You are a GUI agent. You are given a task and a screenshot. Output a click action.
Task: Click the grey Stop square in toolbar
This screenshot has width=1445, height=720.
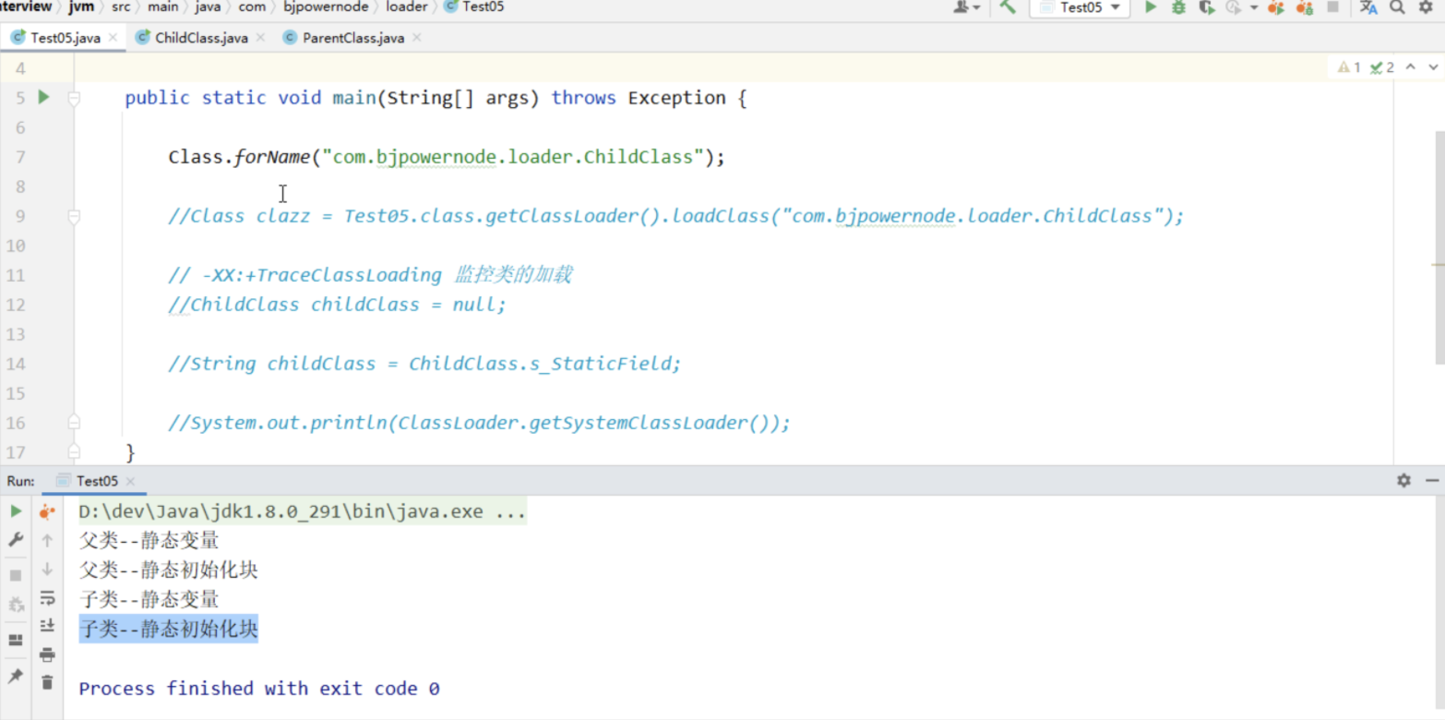(1332, 7)
